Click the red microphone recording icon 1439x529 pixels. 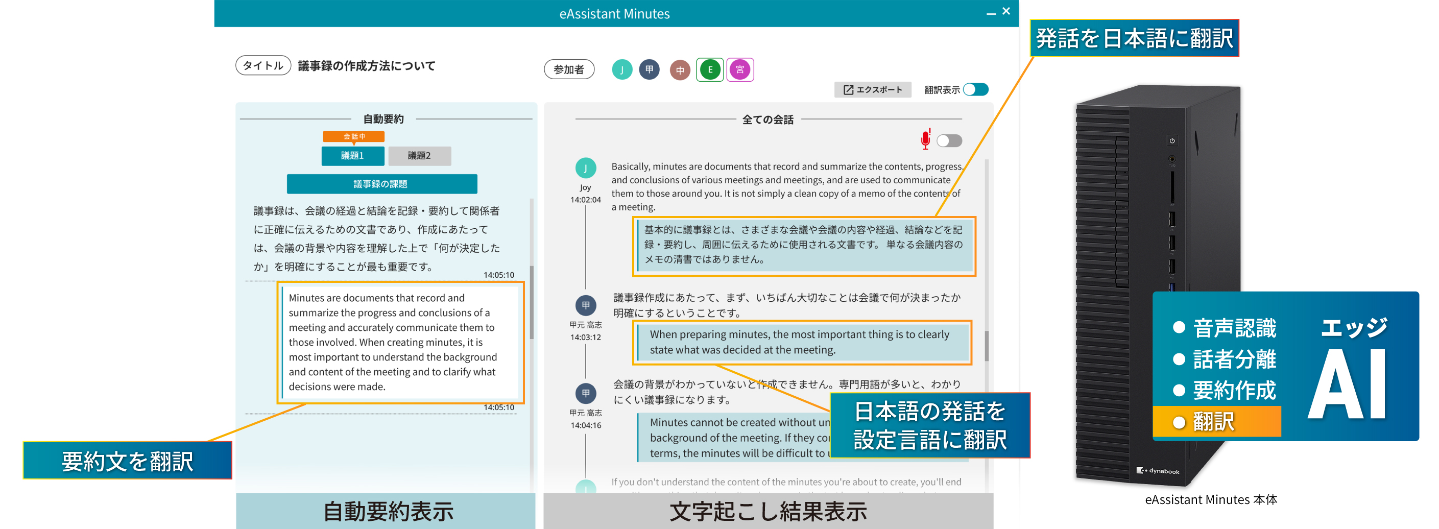pyautogui.click(x=925, y=139)
